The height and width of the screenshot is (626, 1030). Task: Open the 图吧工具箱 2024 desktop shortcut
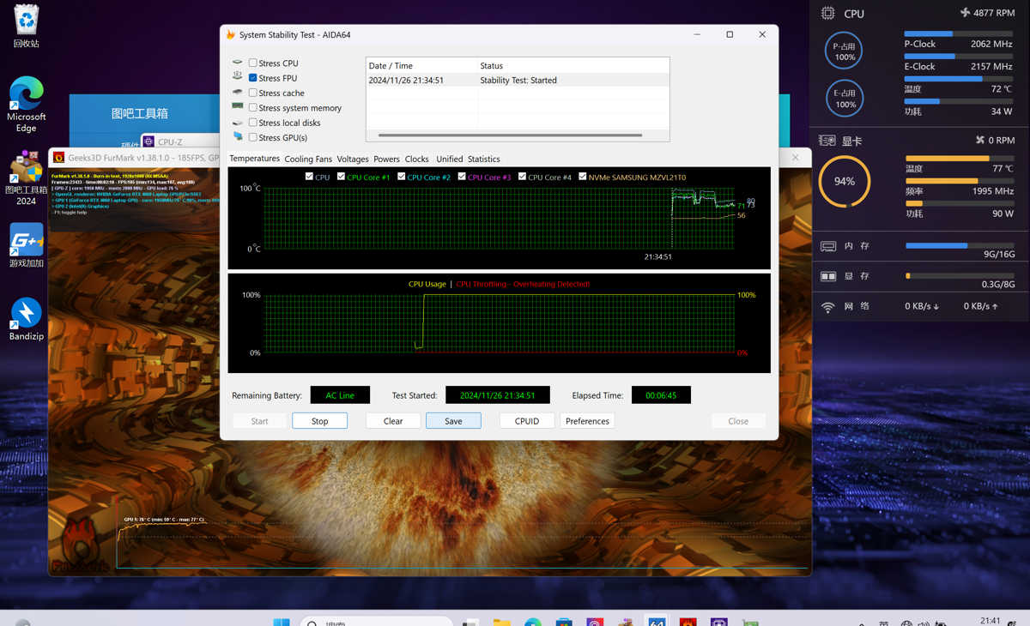click(x=27, y=178)
